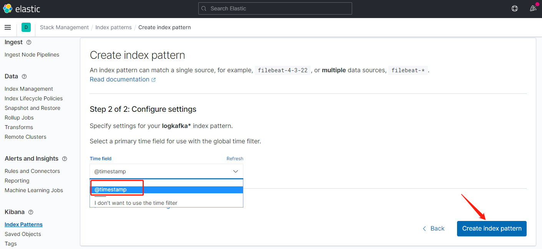
Task: Click the Ingest section help icon
Action: pos(29,42)
